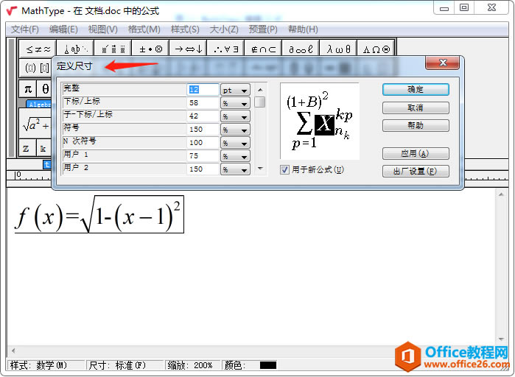Click the 帮助 button in dialog
The height and width of the screenshot is (377, 515).
[x=416, y=125]
